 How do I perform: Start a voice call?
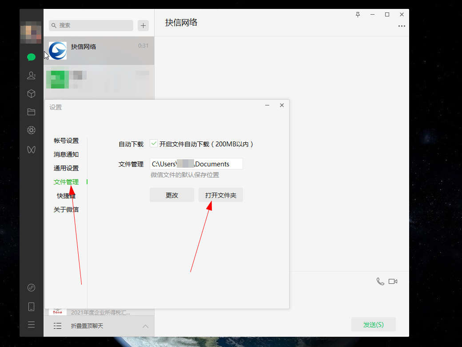click(x=380, y=282)
